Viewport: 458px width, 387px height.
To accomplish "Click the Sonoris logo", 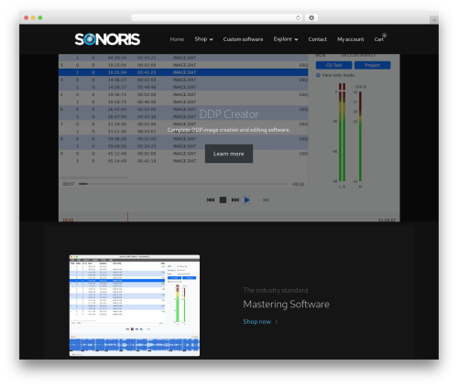I will (x=107, y=39).
